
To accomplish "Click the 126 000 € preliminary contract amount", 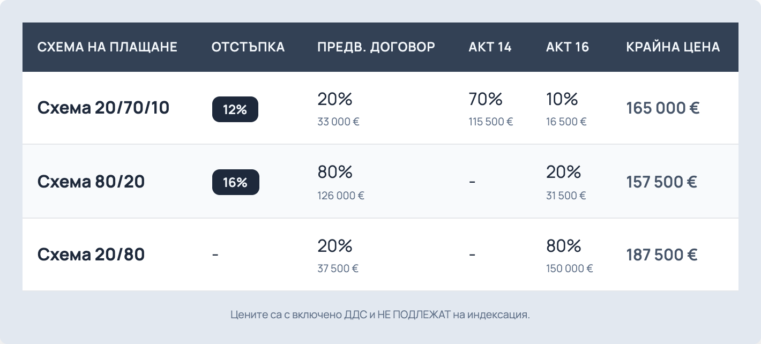I will (341, 196).
